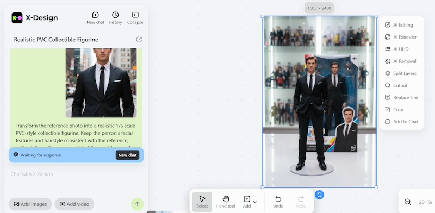Click the 1605 × 2408 dimension label
The width and height of the screenshot is (435, 213).
coord(319,8)
